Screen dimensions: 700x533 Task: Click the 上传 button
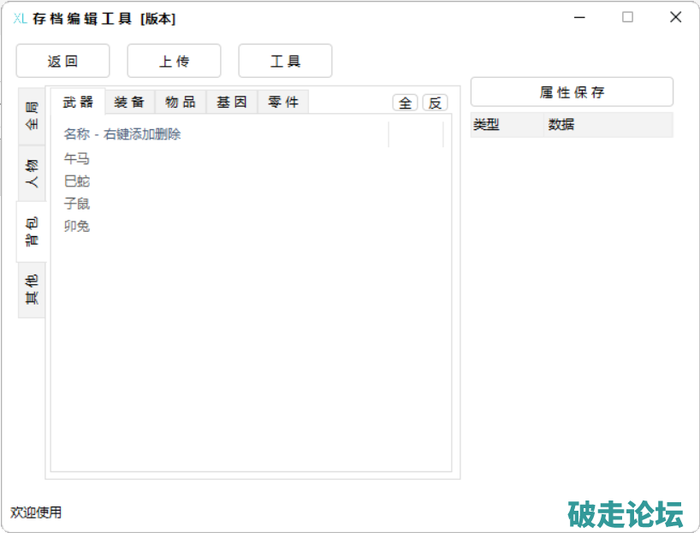pos(174,62)
